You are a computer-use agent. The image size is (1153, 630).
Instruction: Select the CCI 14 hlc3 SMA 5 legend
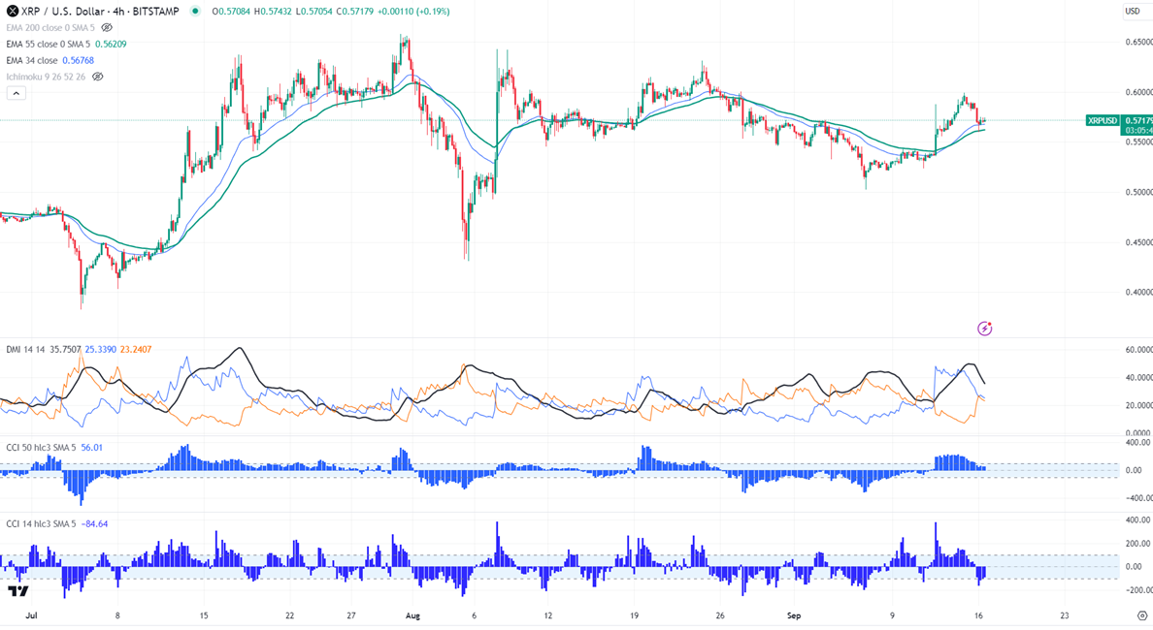click(x=41, y=523)
